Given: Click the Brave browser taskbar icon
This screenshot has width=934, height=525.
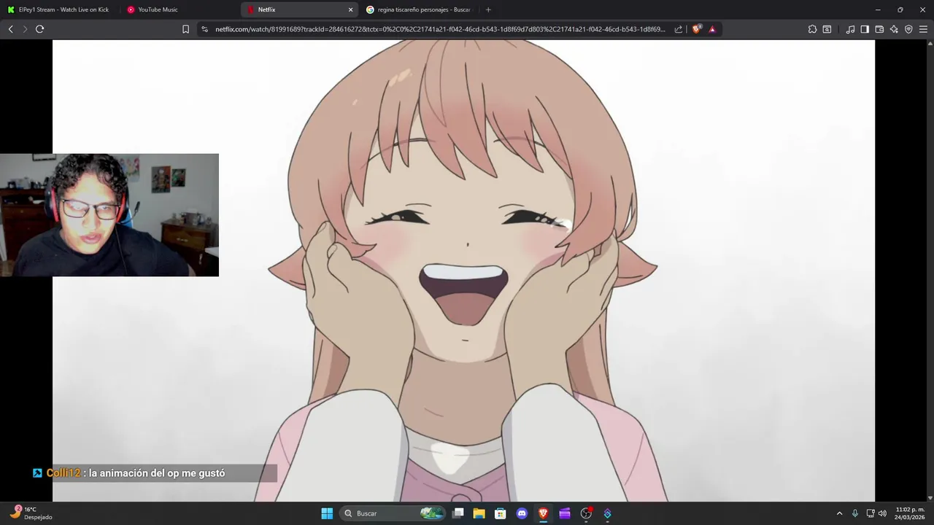Looking at the screenshot, I should click(543, 513).
